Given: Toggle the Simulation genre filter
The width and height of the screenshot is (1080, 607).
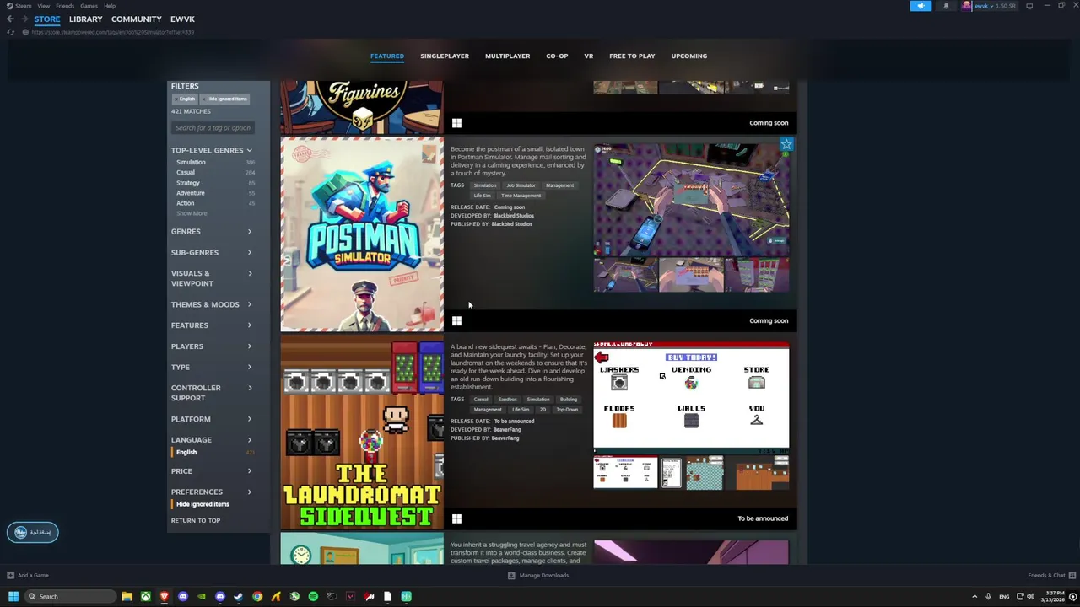Looking at the screenshot, I should click(x=214, y=162).
